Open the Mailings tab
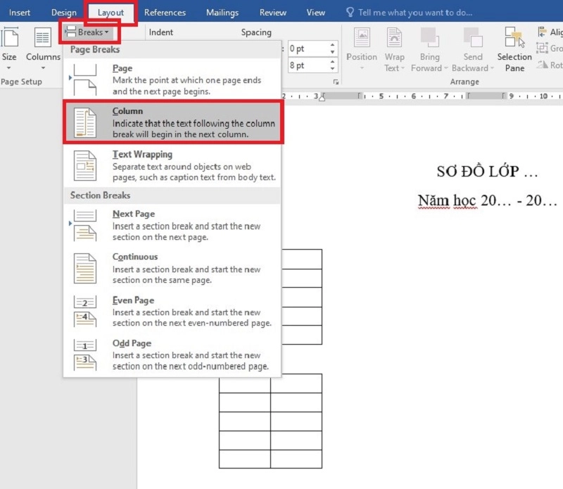Screen dimensions: 563x489 click(x=222, y=13)
